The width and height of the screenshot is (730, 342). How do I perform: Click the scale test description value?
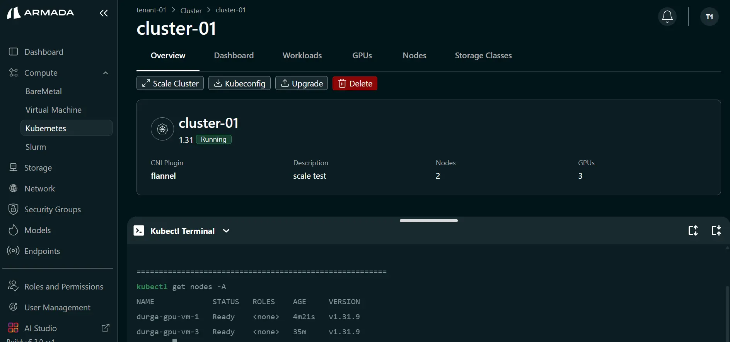pyautogui.click(x=310, y=176)
